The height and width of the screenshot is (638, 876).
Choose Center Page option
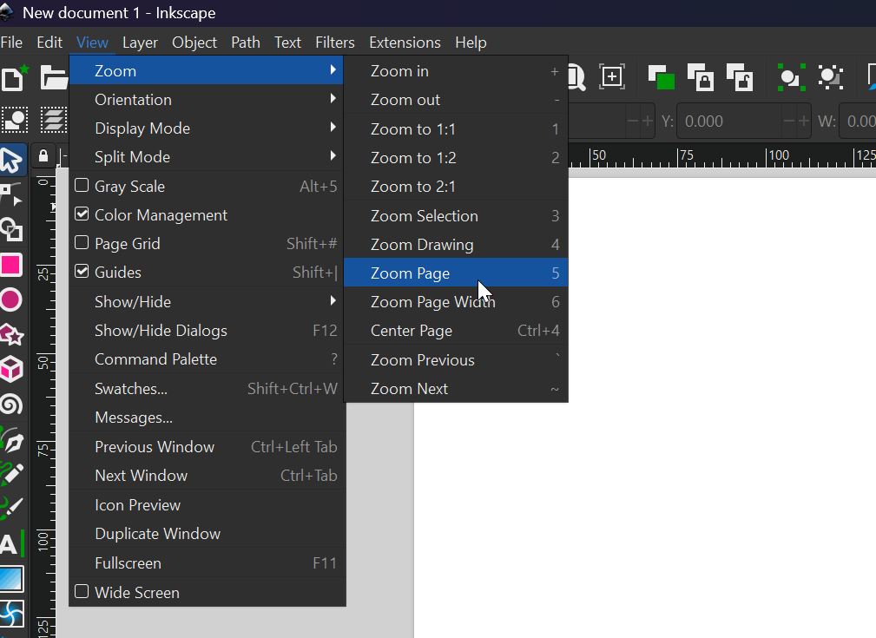(456, 330)
